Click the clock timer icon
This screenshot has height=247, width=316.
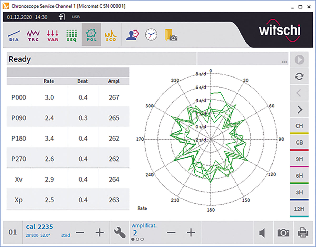tap(151, 35)
